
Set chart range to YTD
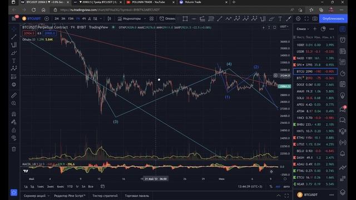(x=70, y=187)
